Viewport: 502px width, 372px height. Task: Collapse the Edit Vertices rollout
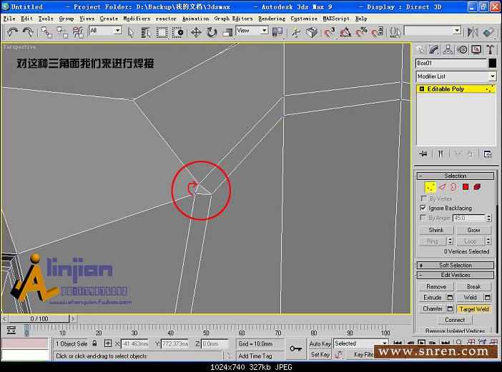point(456,275)
